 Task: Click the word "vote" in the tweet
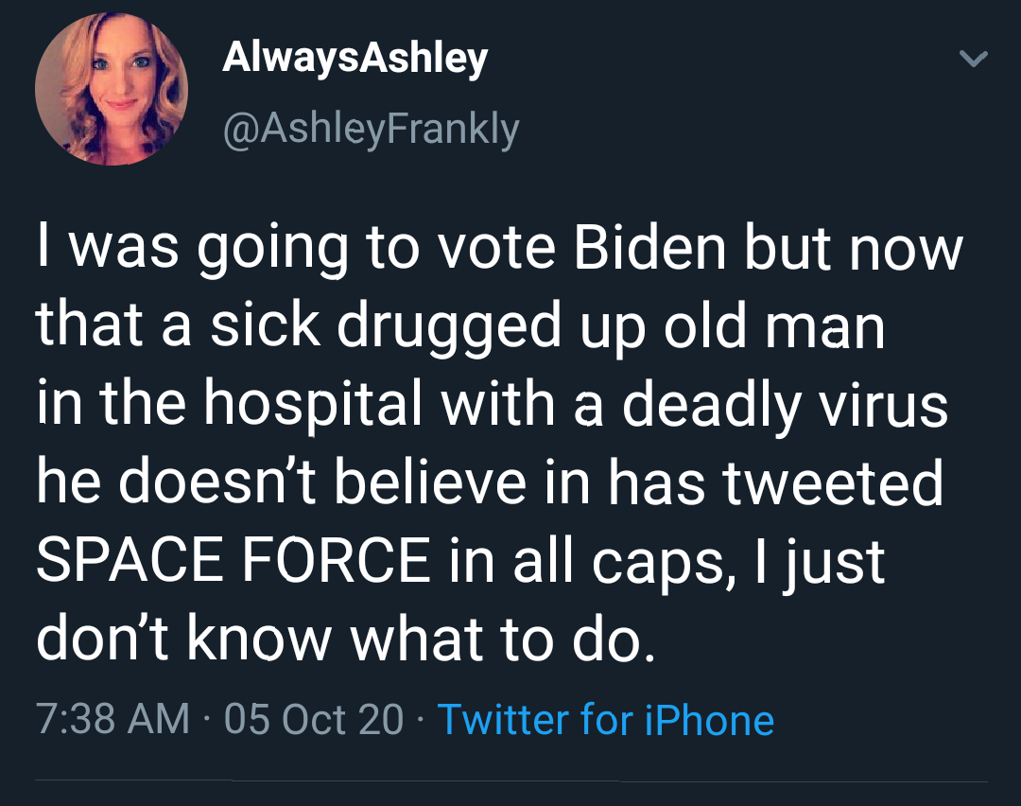point(501,249)
